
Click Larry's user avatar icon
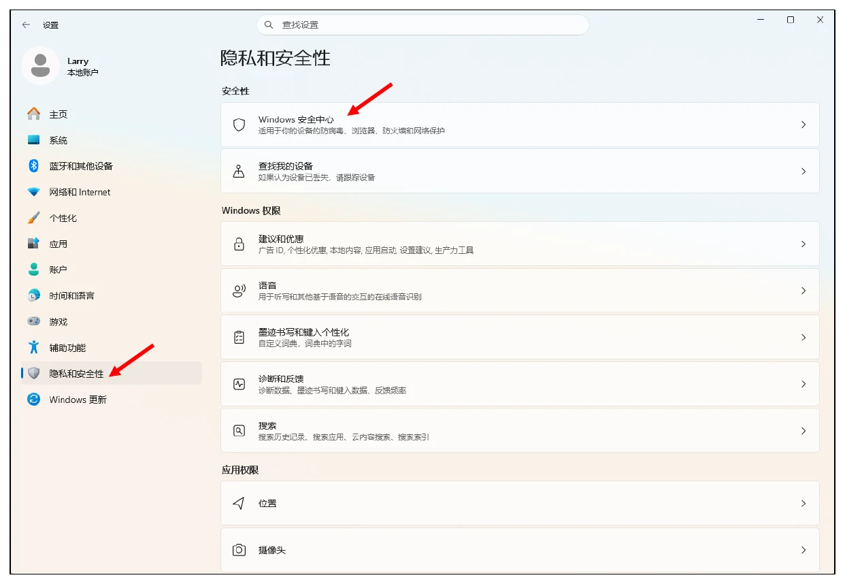click(x=40, y=66)
